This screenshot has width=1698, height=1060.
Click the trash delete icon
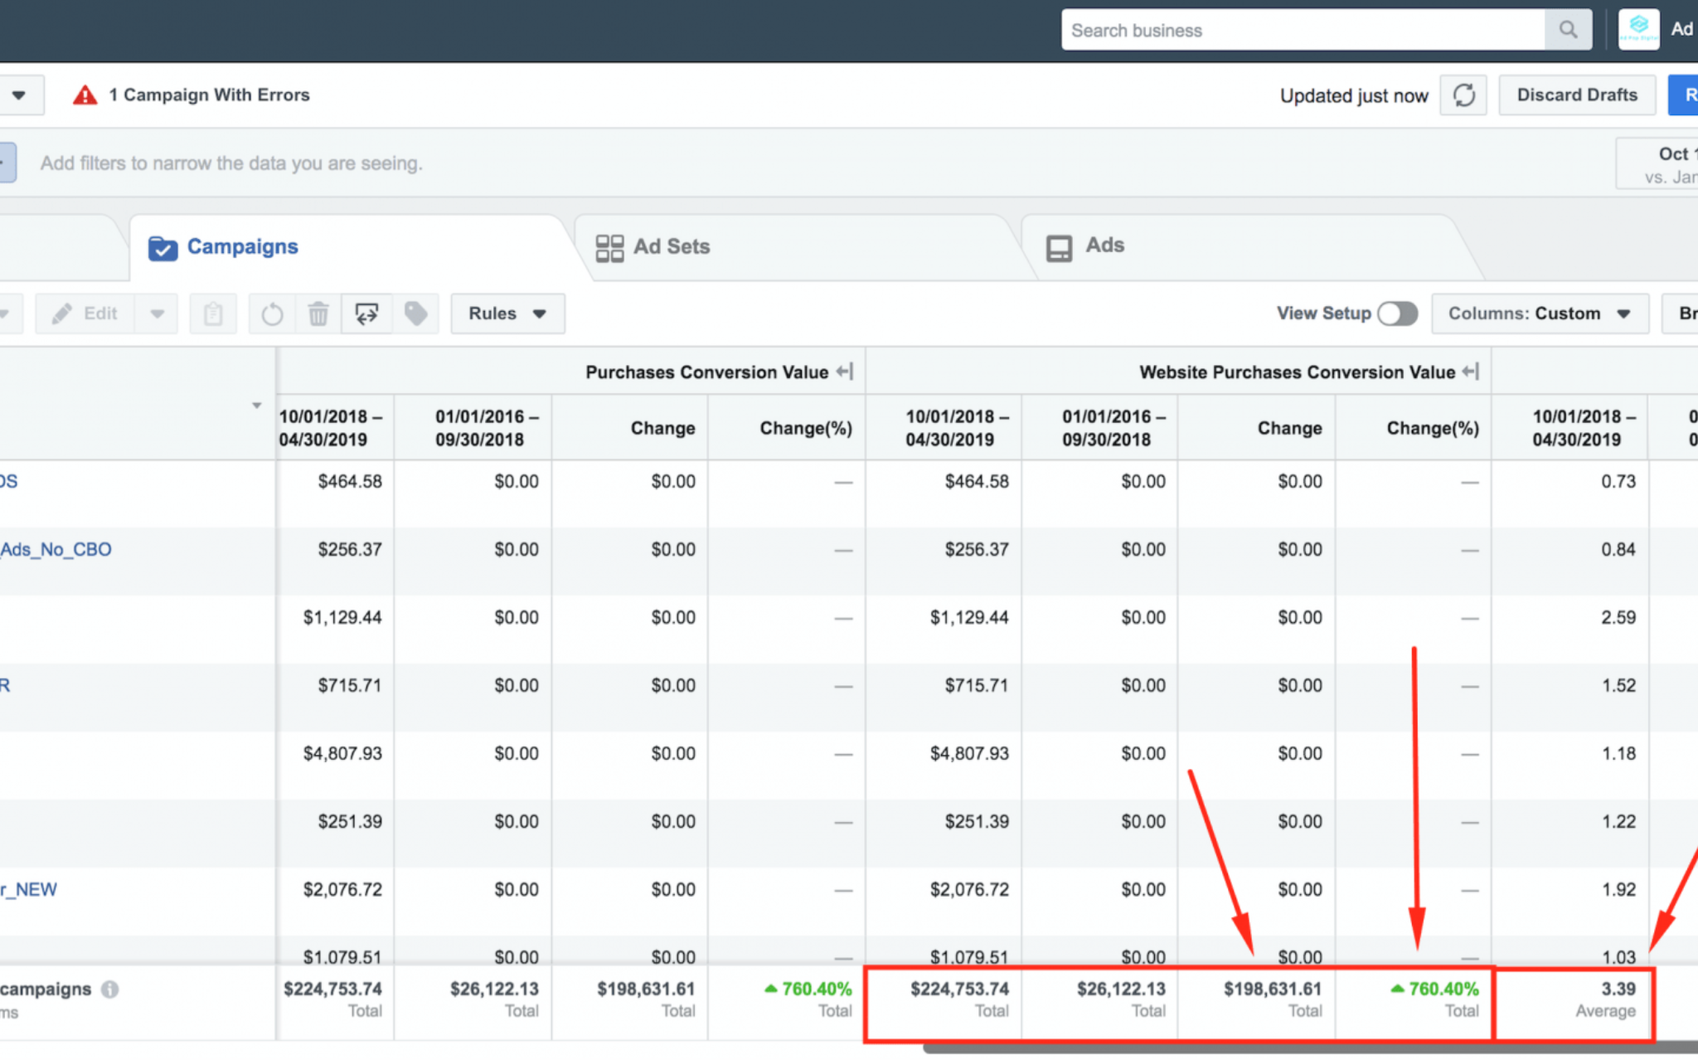(318, 314)
